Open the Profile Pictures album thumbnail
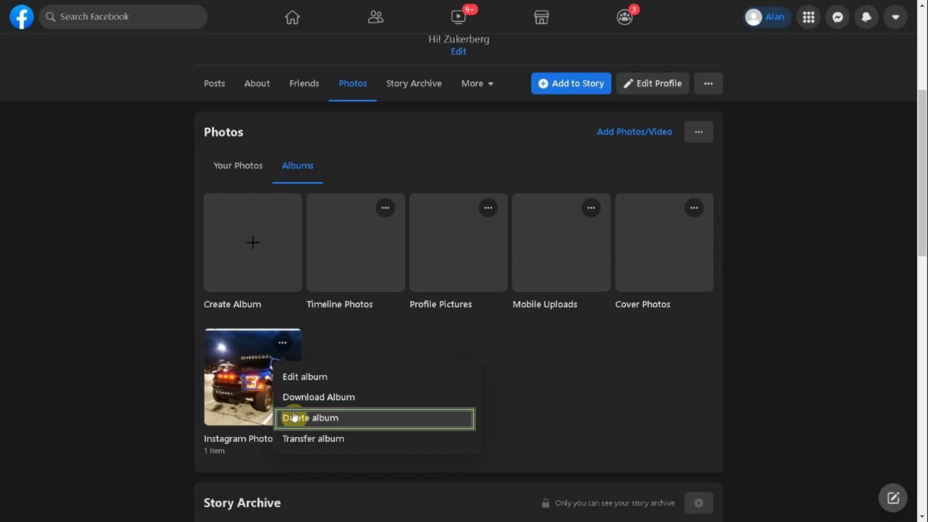The width and height of the screenshot is (928, 522). [458, 243]
